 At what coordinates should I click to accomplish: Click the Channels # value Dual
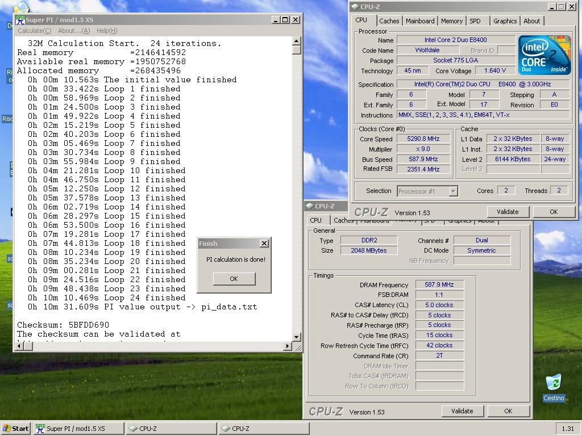click(482, 240)
